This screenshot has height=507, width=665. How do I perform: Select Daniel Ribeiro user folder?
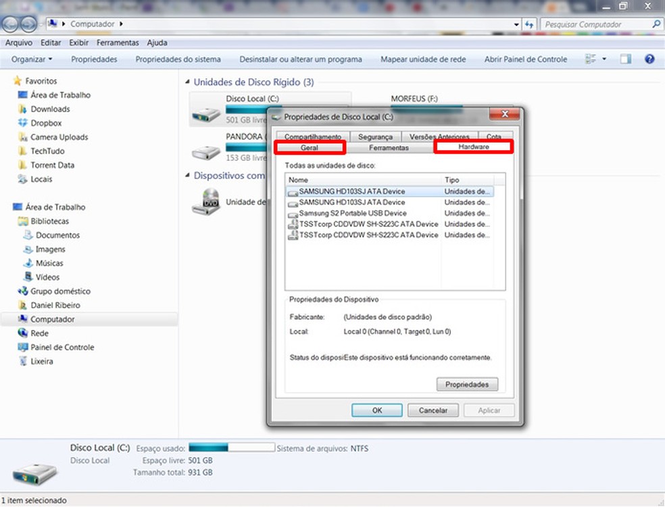(x=55, y=305)
